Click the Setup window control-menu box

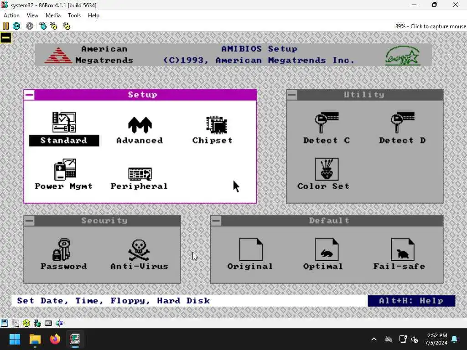click(x=29, y=95)
